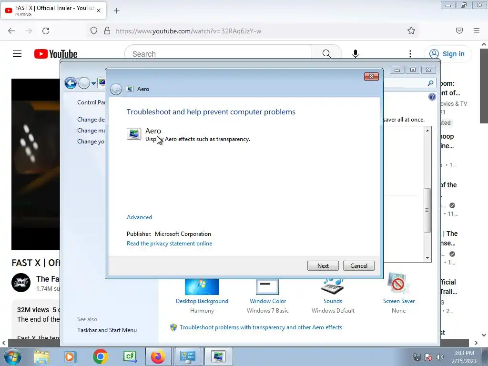Open the recent pages dropdown in Personalization window
The height and width of the screenshot is (366, 488).
(94, 83)
